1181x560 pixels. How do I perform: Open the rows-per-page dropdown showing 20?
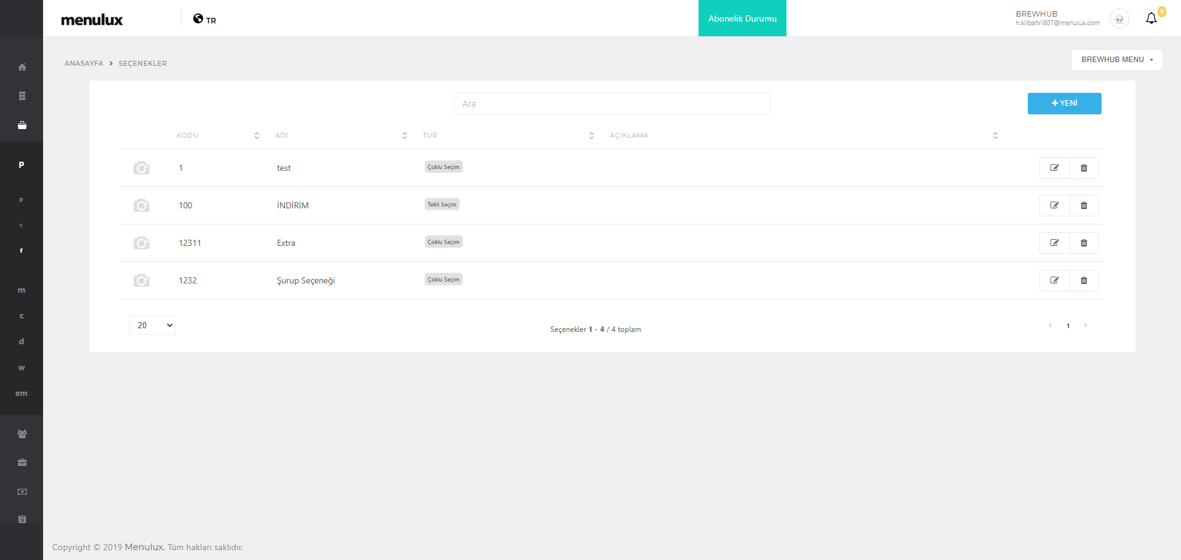click(152, 325)
